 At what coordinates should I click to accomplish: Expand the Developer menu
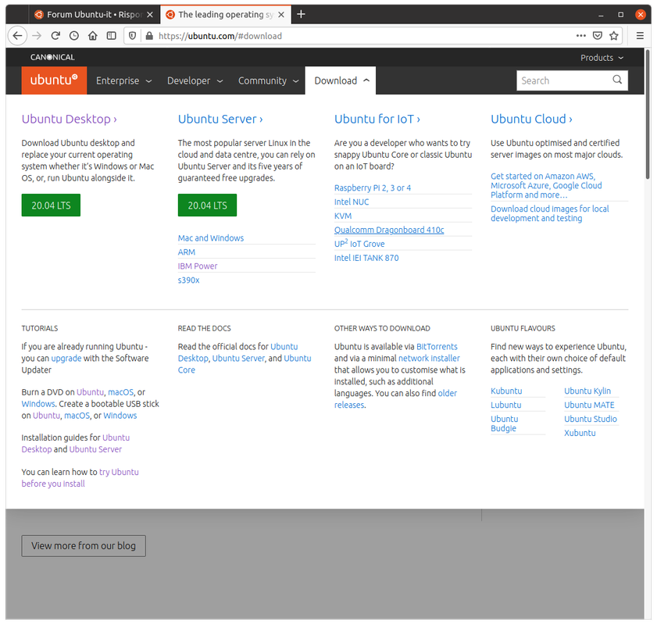tap(195, 80)
